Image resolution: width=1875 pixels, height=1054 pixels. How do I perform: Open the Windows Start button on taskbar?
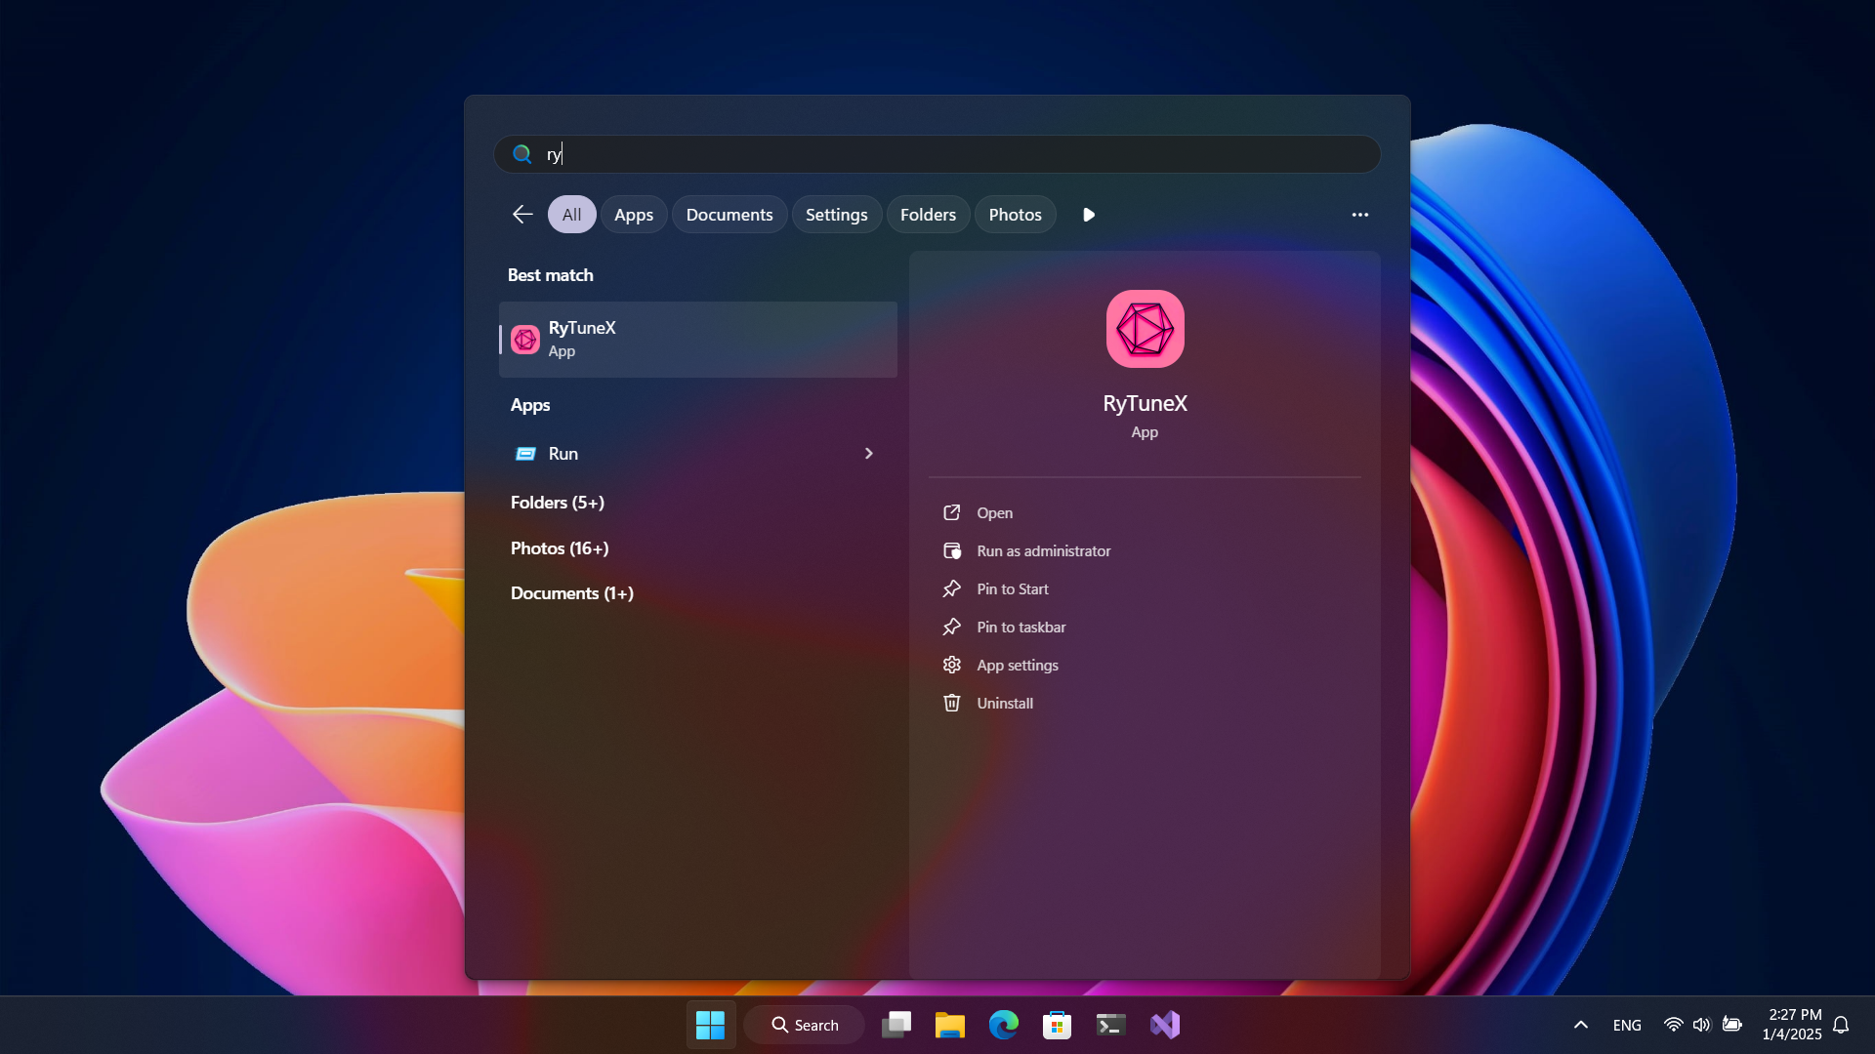coord(710,1025)
